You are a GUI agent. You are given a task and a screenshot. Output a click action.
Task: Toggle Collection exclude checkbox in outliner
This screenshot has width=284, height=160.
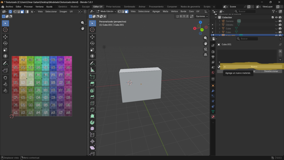[x=273, y=17]
